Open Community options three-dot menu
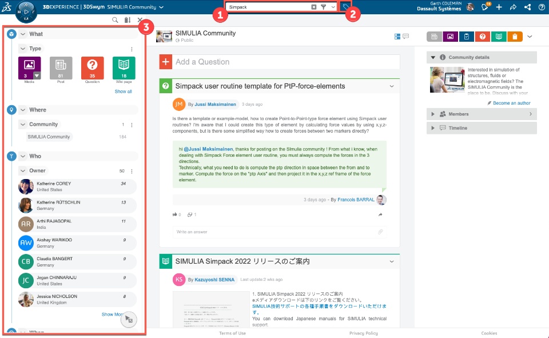 pos(132,125)
